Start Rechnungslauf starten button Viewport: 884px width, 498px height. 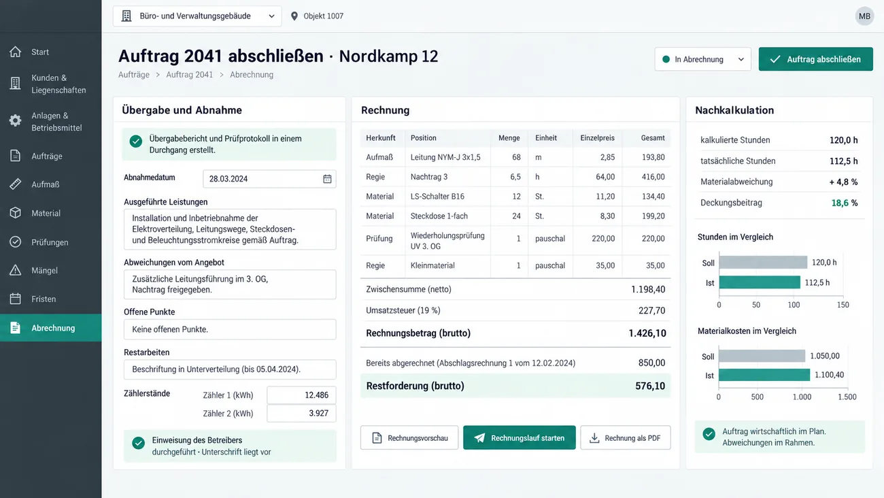[520, 438]
